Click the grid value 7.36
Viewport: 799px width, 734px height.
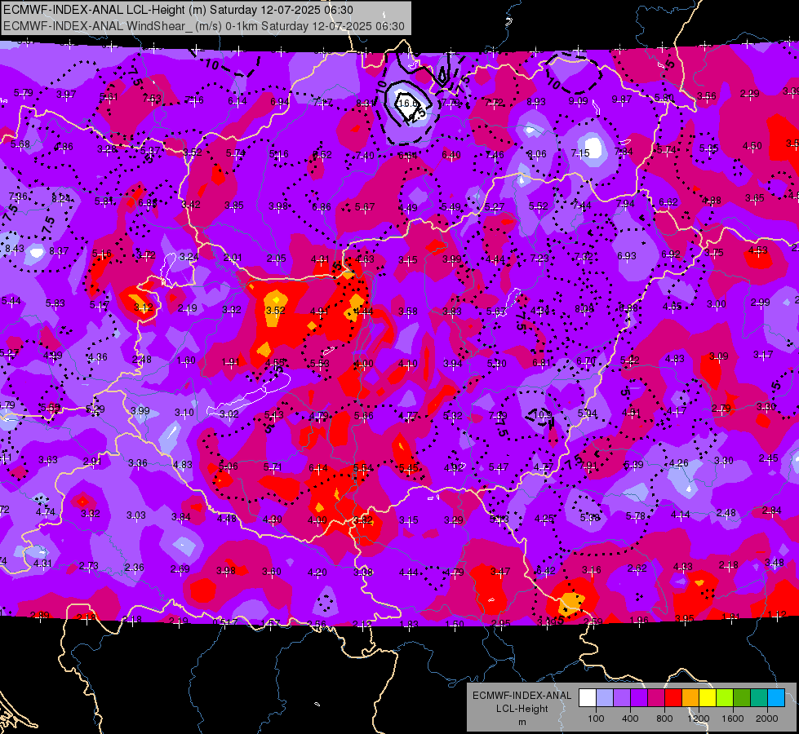click(x=18, y=196)
